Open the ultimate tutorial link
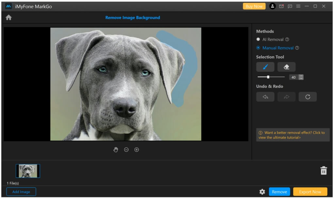The height and width of the screenshot is (198, 334). tap(293, 135)
